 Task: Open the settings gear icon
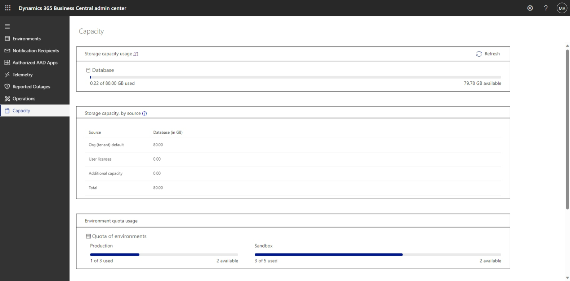pos(530,8)
